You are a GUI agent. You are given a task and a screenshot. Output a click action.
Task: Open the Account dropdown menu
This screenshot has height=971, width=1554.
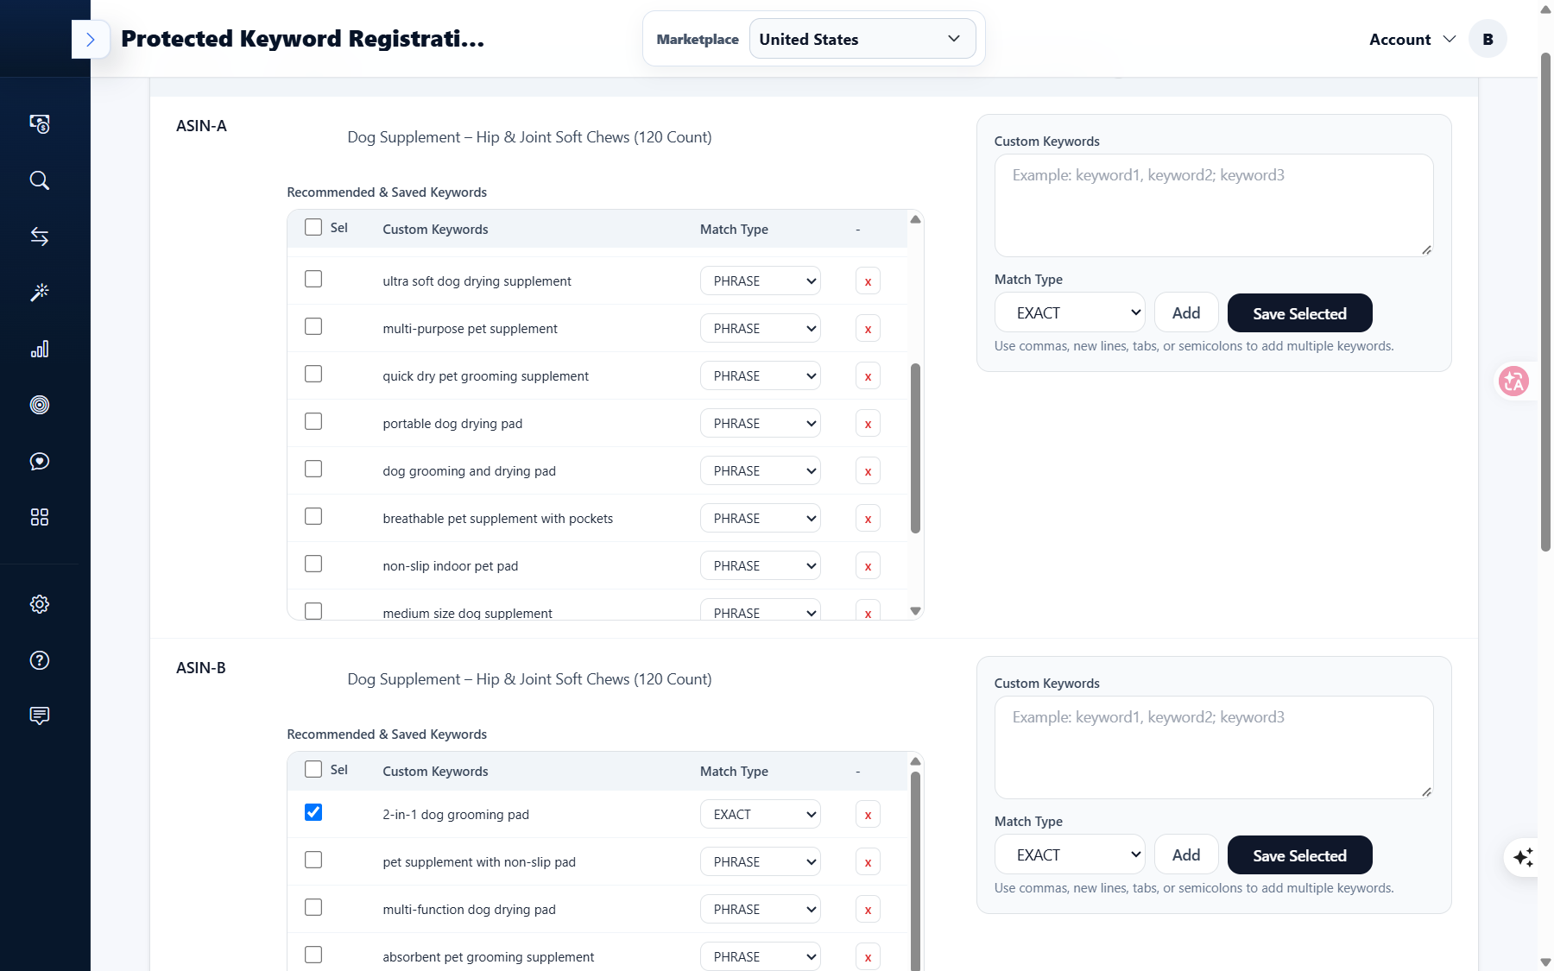(x=1412, y=39)
